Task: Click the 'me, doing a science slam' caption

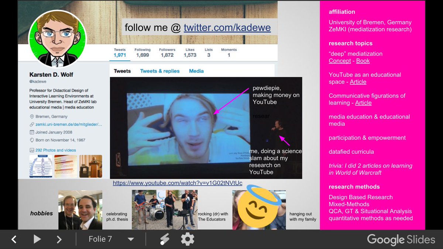Action: coord(276,162)
